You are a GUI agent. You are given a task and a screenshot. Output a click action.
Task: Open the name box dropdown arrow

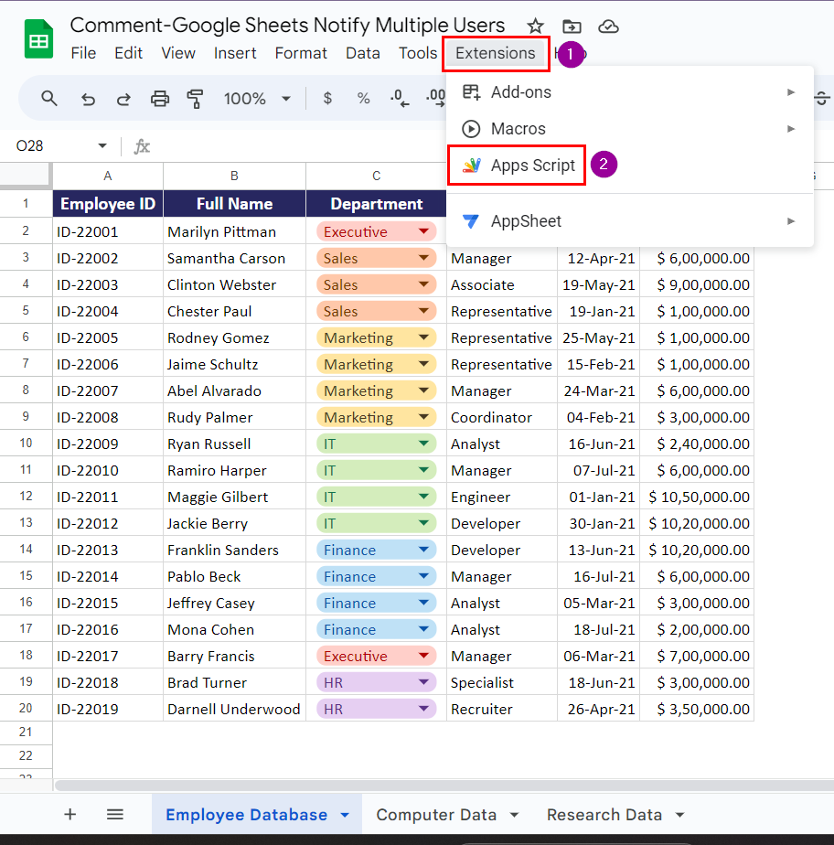click(102, 145)
